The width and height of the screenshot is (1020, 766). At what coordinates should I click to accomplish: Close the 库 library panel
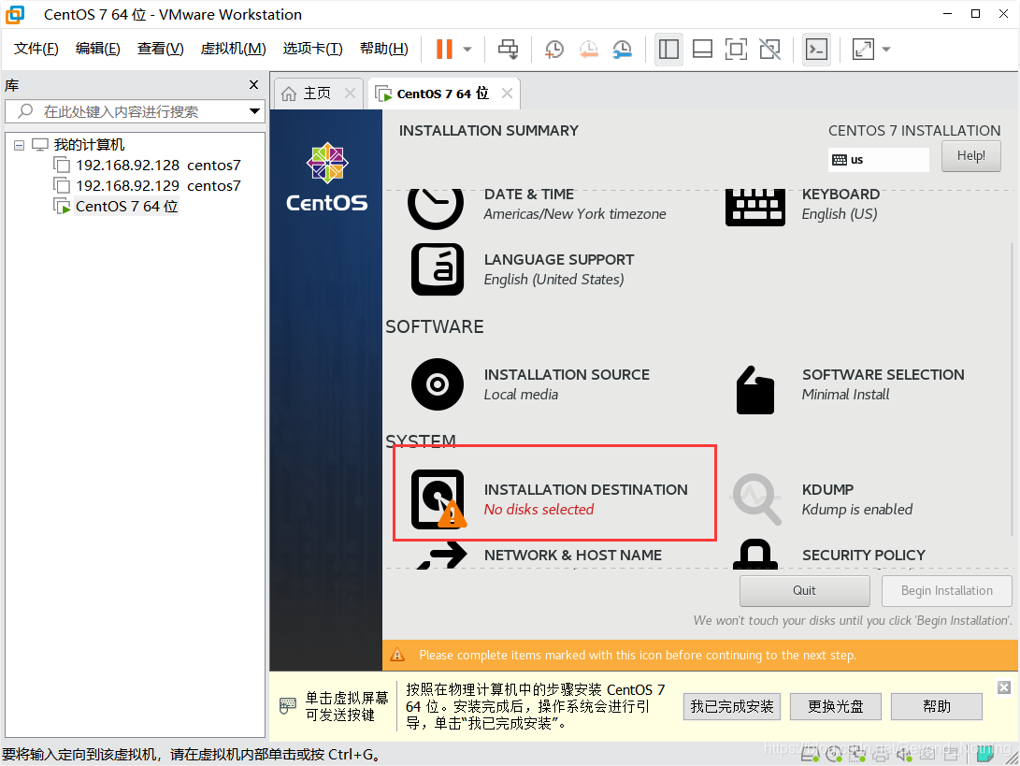click(x=253, y=84)
